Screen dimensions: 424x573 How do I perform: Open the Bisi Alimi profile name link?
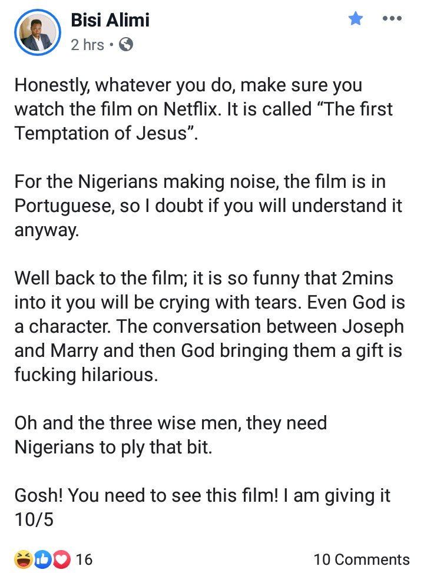point(110,20)
